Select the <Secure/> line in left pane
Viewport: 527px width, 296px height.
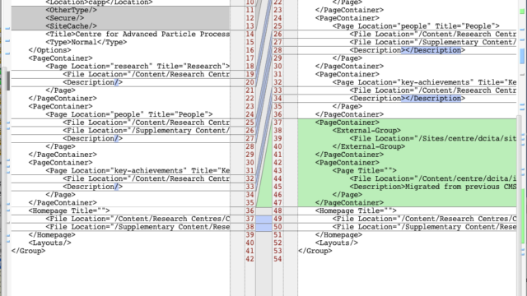coord(65,18)
